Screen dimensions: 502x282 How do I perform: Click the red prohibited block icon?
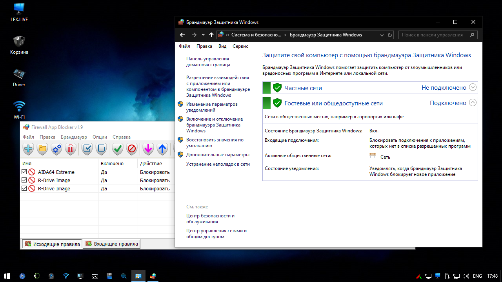coord(132,148)
